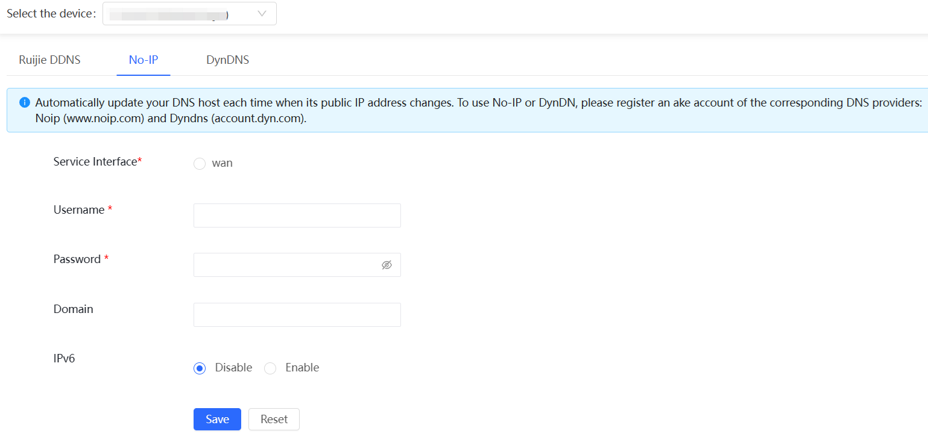Screen dimensions: 928x434
Task: Expand the device selector chevron arrow
Action: (x=262, y=14)
